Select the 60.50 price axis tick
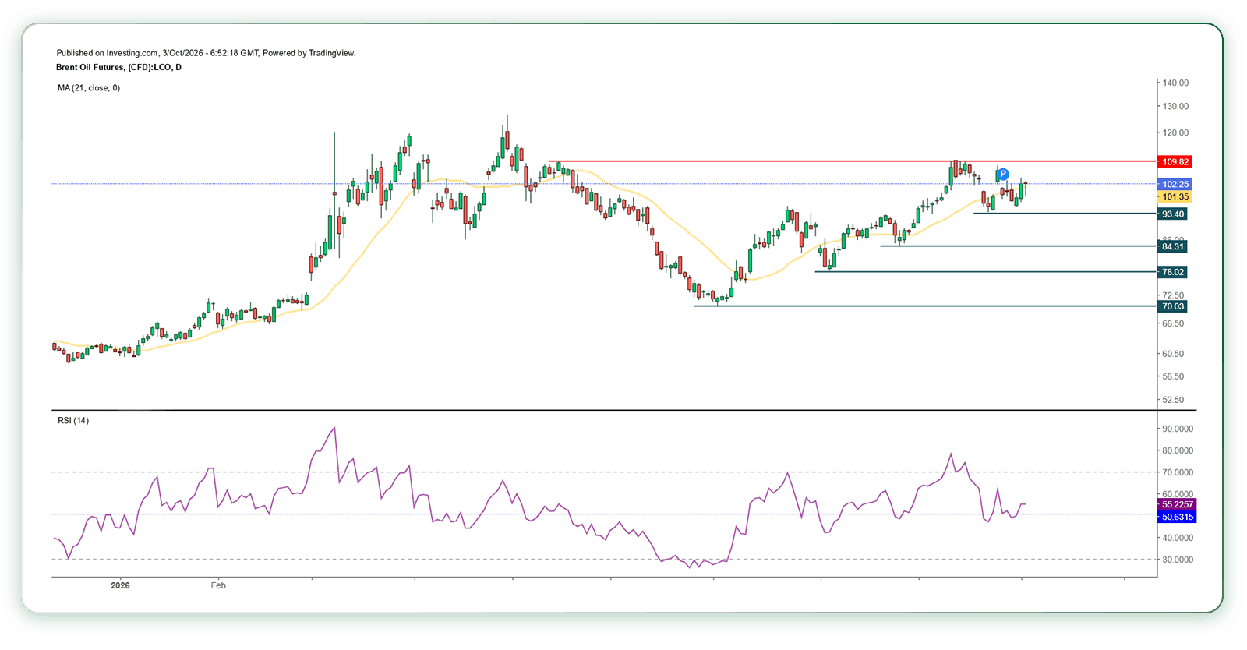 click(x=1173, y=354)
